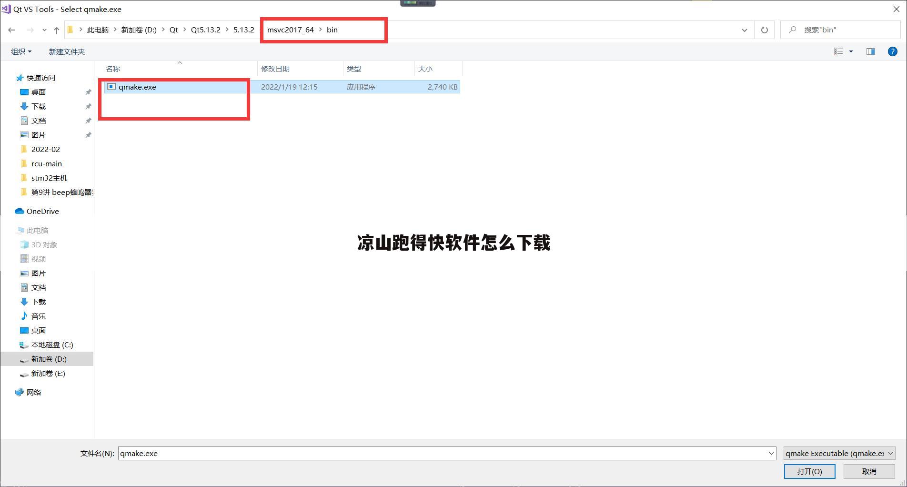
Task: Click 新加卷 (D:) breadcrumb in address bar
Action: point(139,30)
